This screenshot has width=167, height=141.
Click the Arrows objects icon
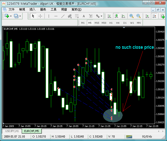click(x=98, y=16)
